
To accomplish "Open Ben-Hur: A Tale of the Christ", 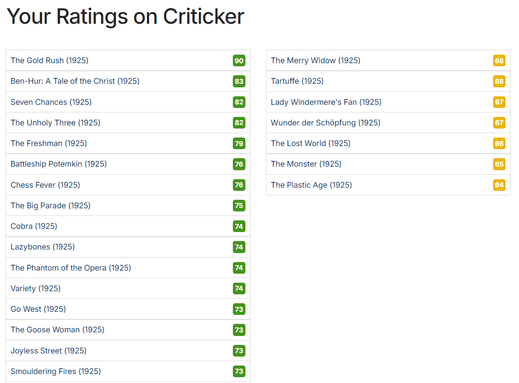I will [x=75, y=81].
